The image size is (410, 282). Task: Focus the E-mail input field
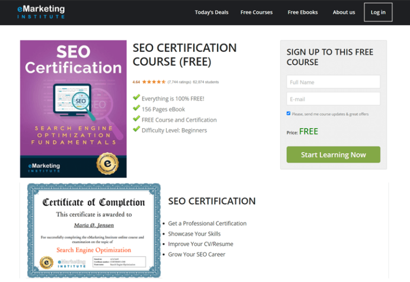pos(333,99)
